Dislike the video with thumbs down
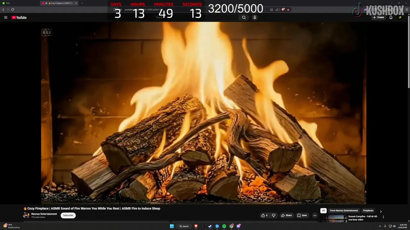Viewport: 410px width, 230px height. pyautogui.click(x=274, y=215)
